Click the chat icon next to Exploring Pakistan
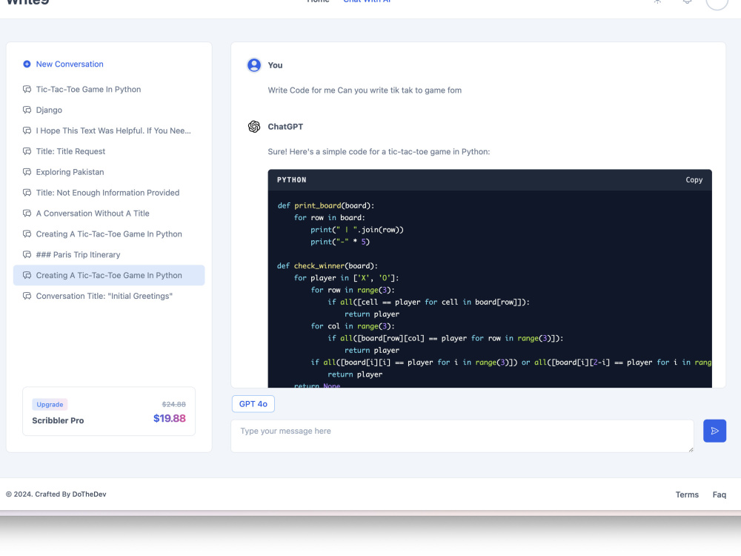Screen dimensions: 741x556 click(26, 172)
